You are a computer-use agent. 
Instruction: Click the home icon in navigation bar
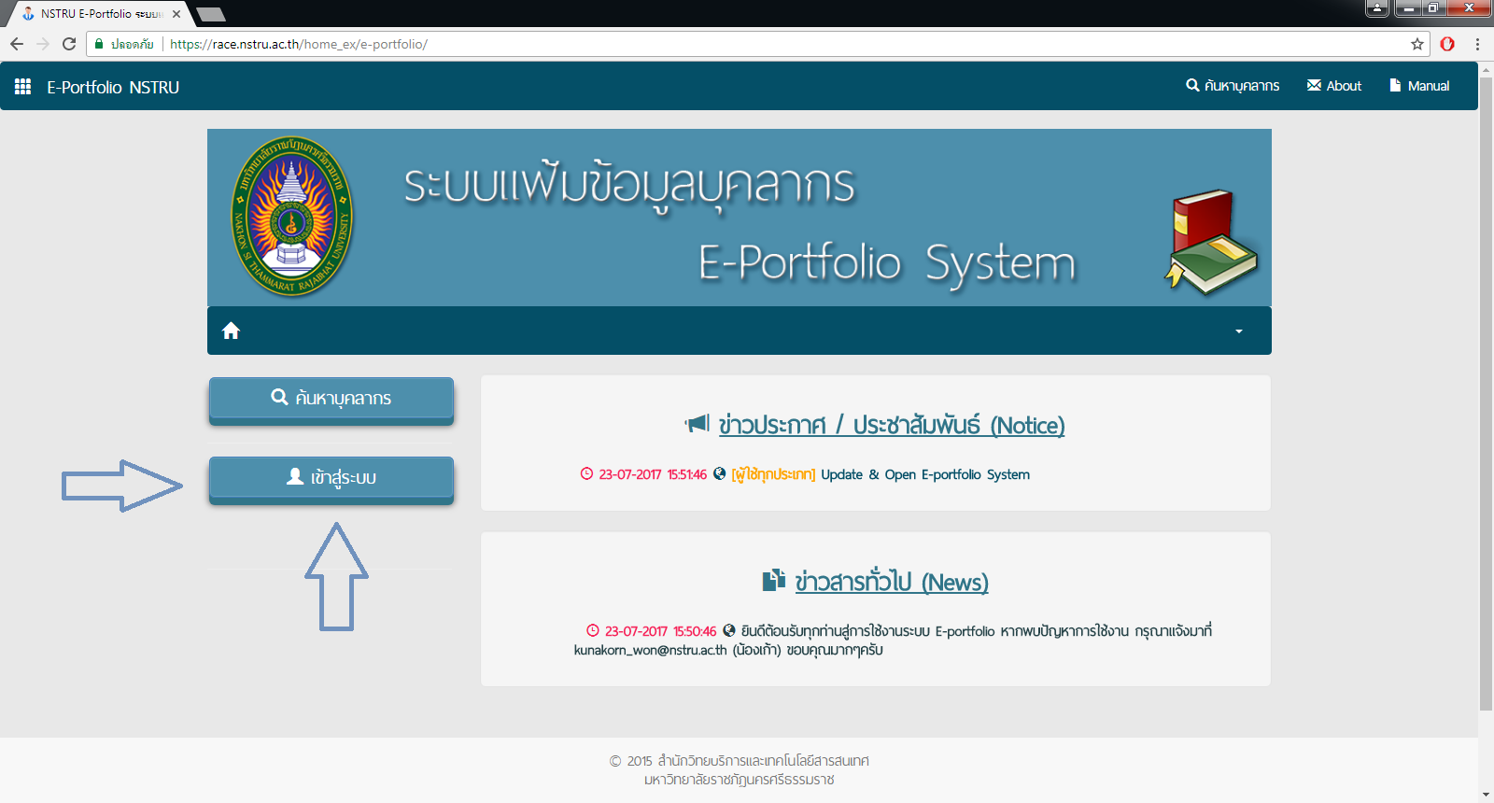231,331
